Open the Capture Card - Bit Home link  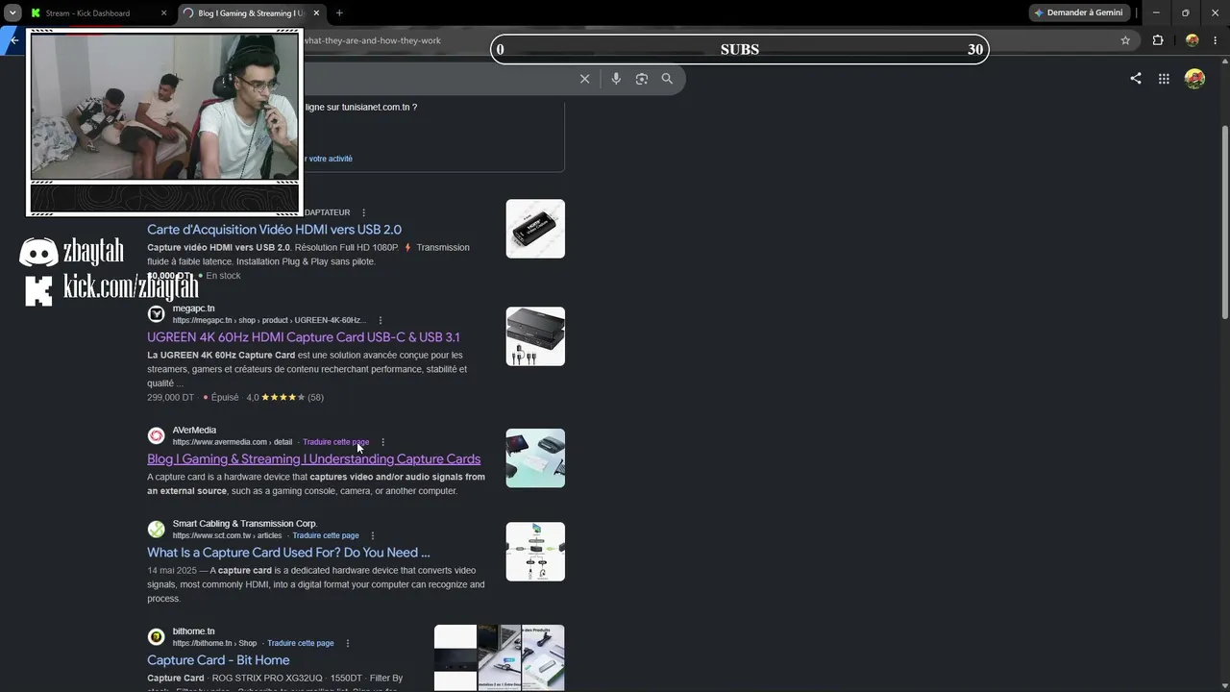point(218,660)
